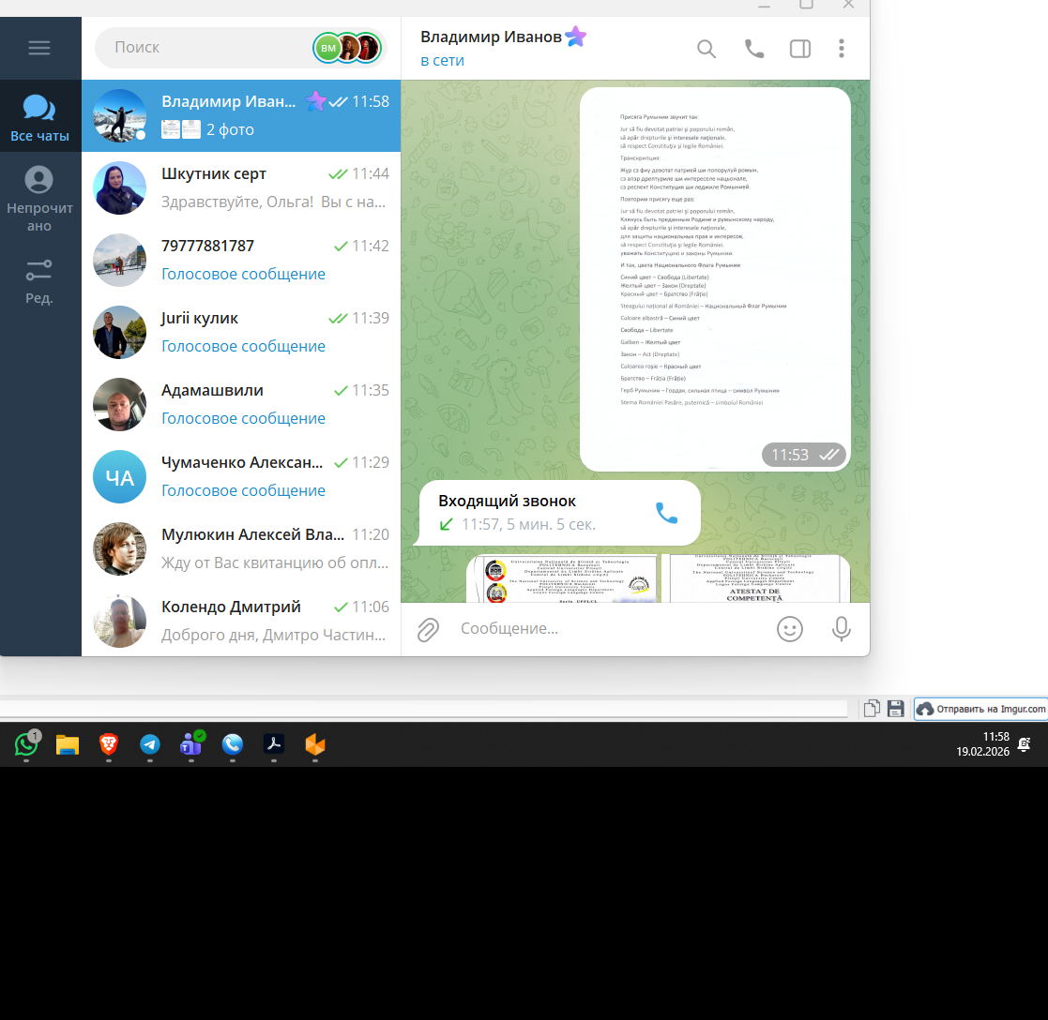Search in chat with magnifier icon
The width and height of the screenshot is (1048, 1020).
click(x=706, y=49)
